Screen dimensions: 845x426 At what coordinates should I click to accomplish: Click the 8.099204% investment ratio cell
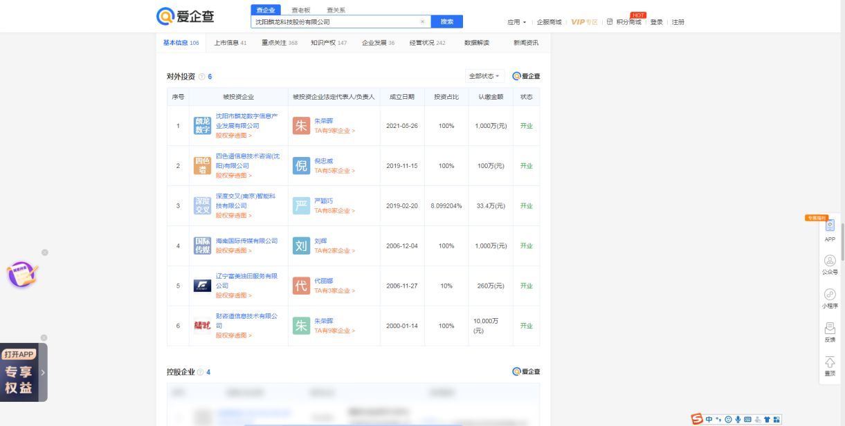click(x=446, y=206)
